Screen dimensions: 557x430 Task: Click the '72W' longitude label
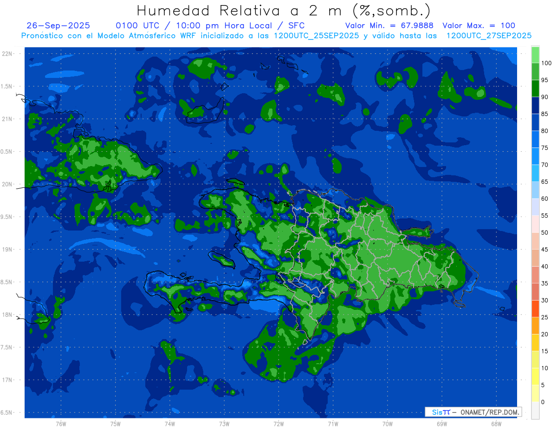tap(278, 424)
